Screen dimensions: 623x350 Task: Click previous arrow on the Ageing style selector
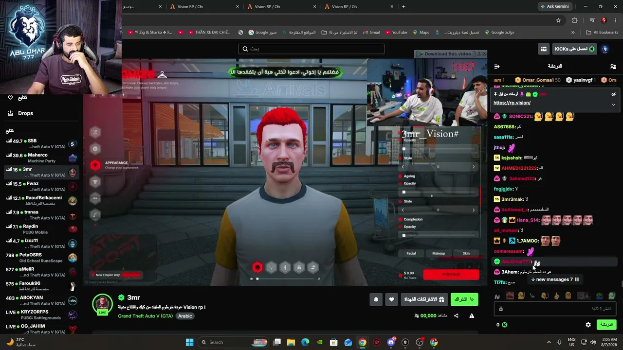pyautogui.click(x=403, y=210)
